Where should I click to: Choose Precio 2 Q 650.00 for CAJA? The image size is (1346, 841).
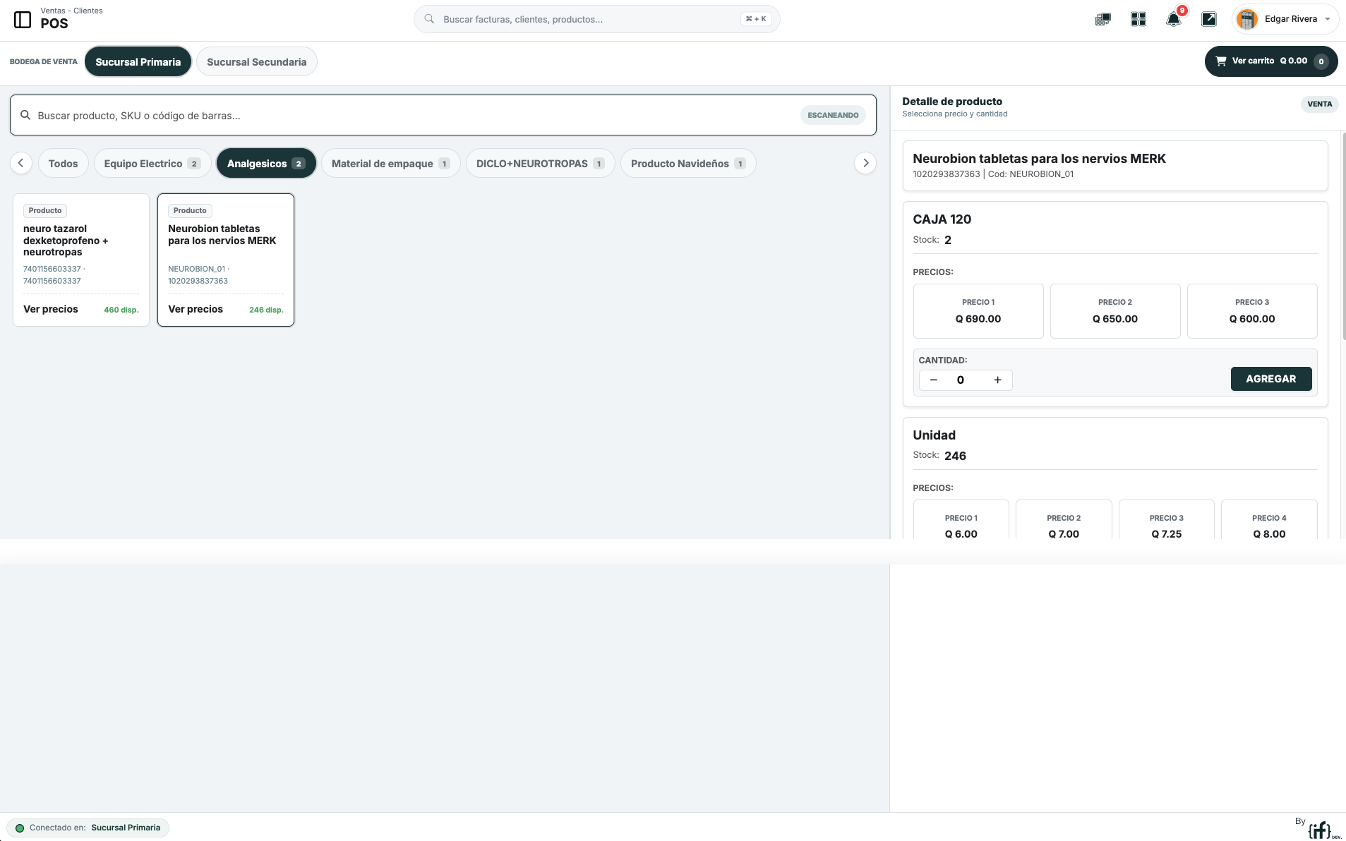click(x=1115, y=311)
